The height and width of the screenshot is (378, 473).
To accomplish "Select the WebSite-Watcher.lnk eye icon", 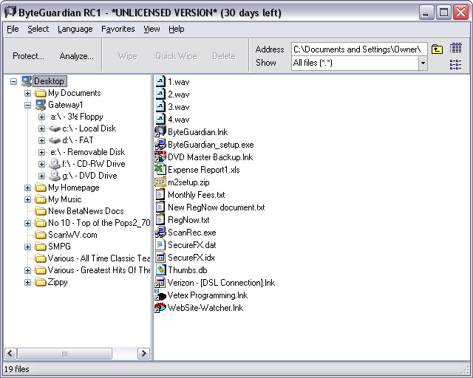I will (x=160, y=308).
